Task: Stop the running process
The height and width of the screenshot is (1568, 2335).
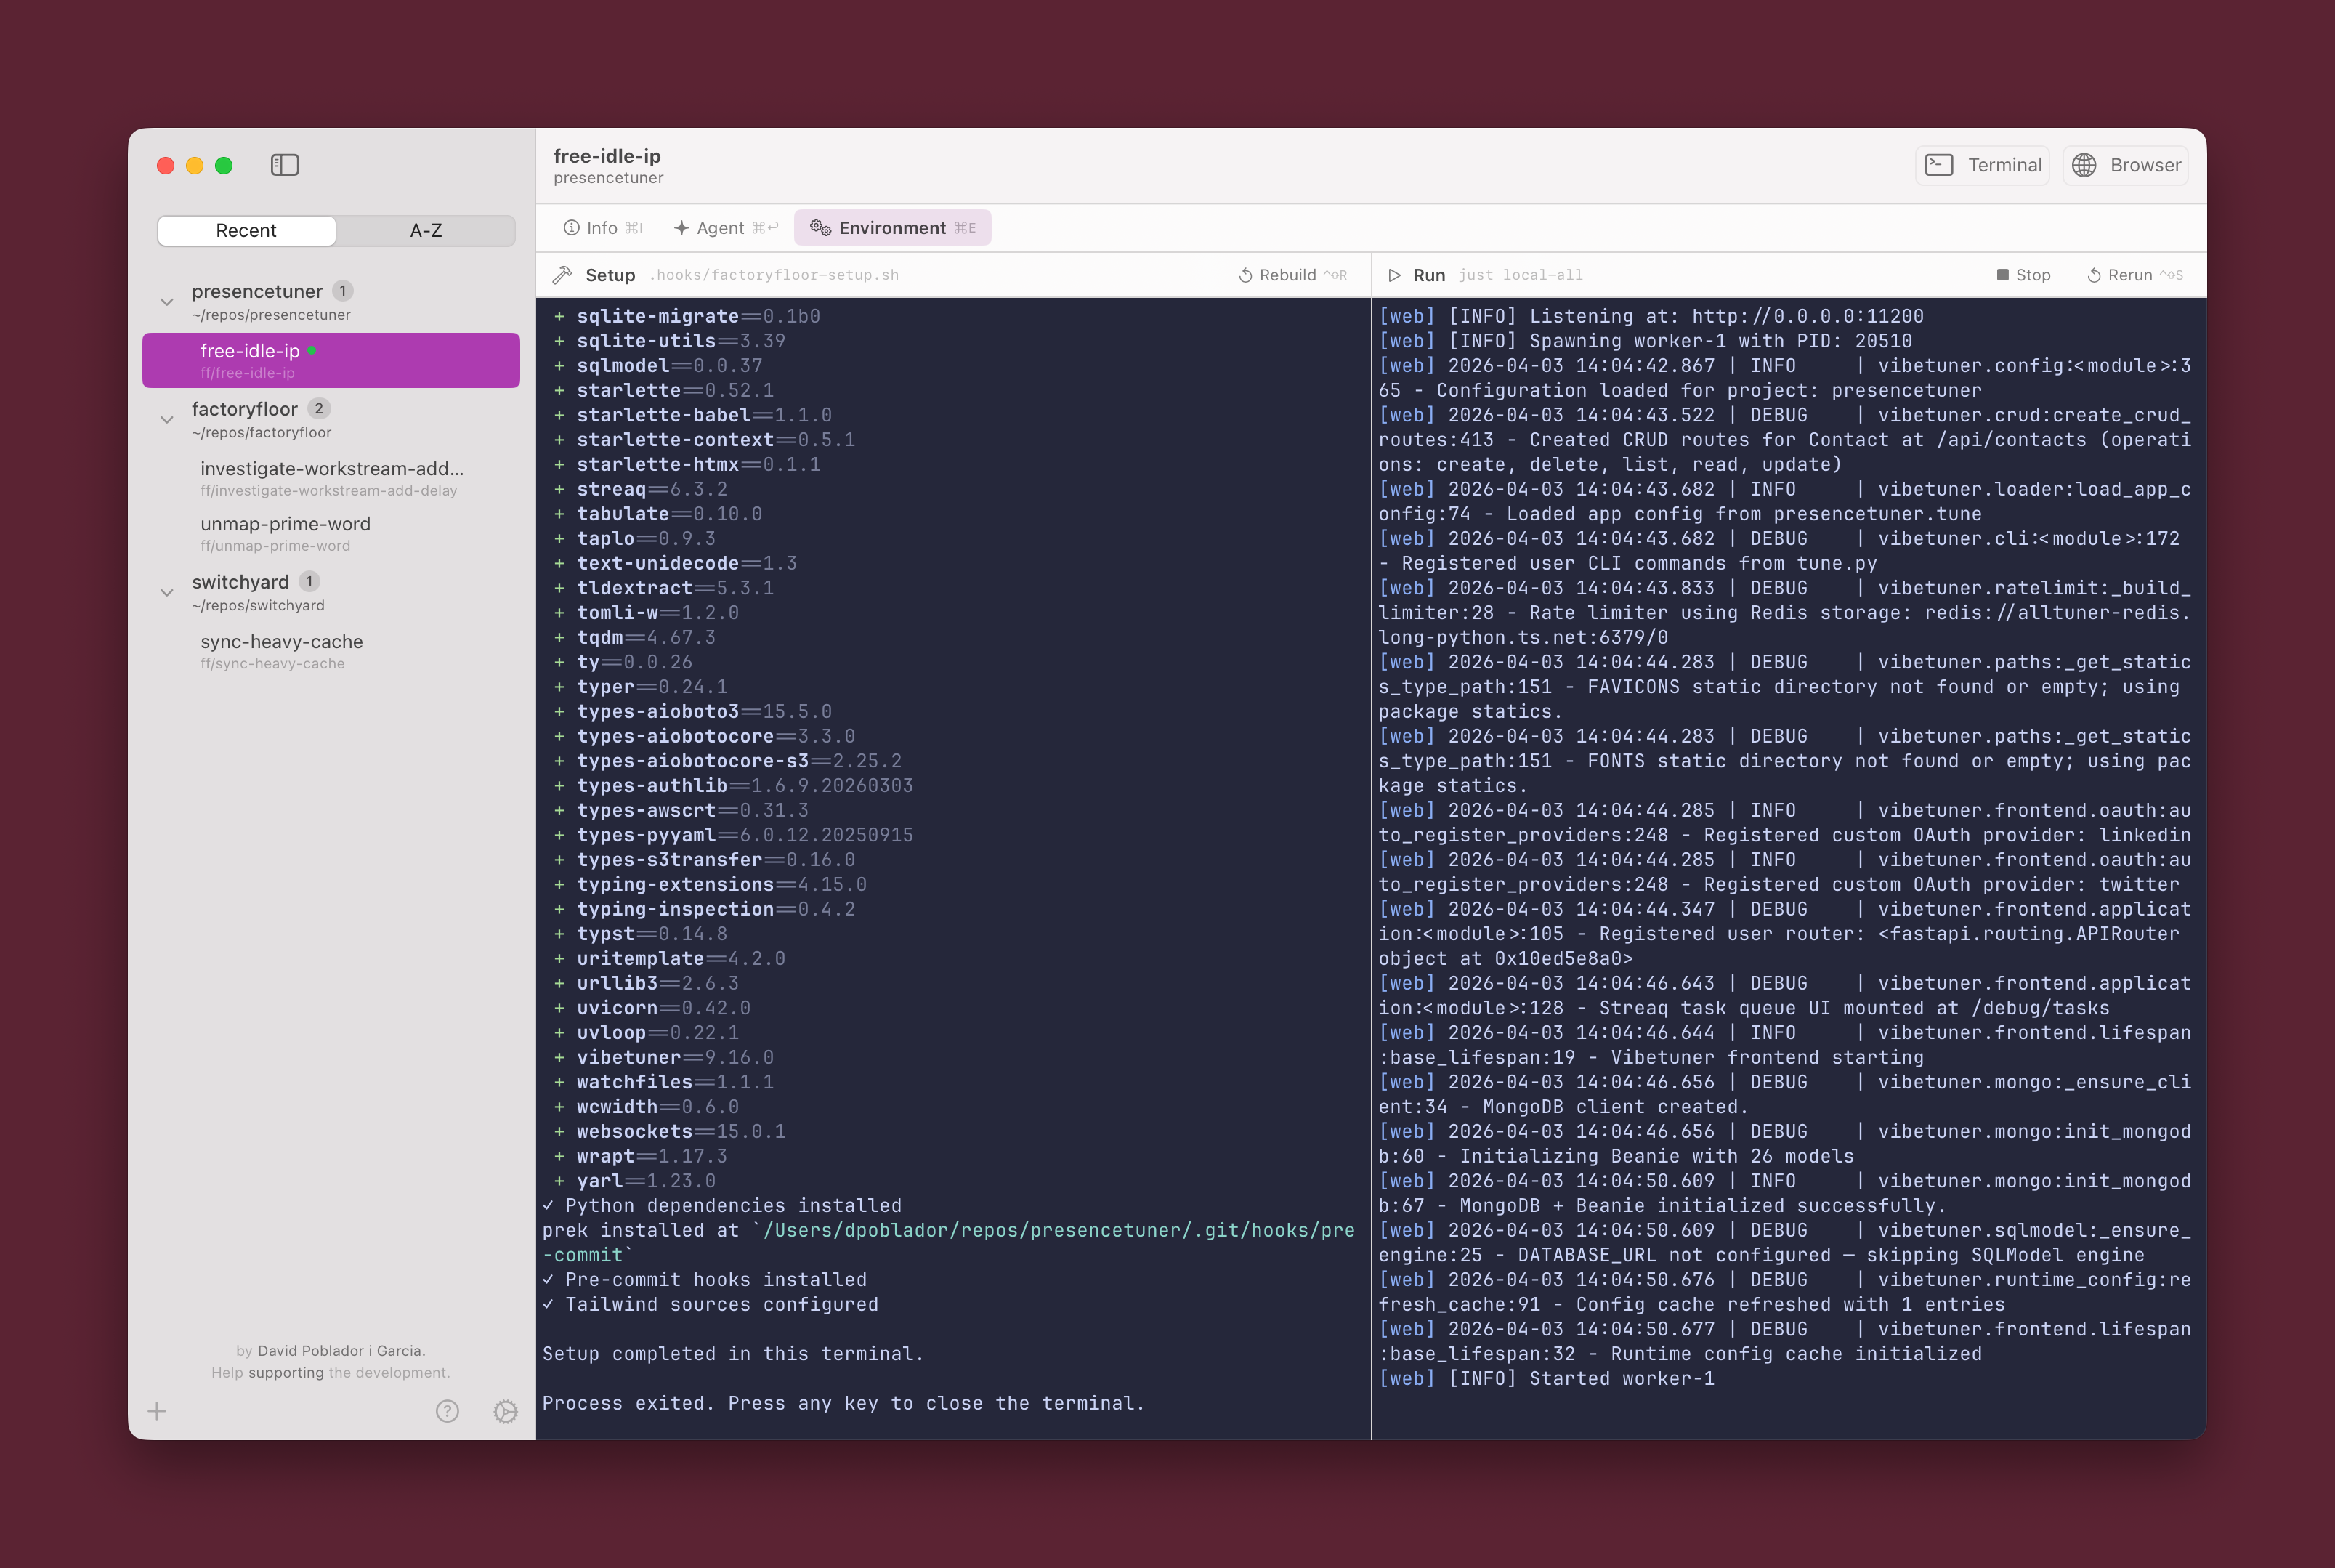Action: pyautogui.click(x=2023, y=275)
